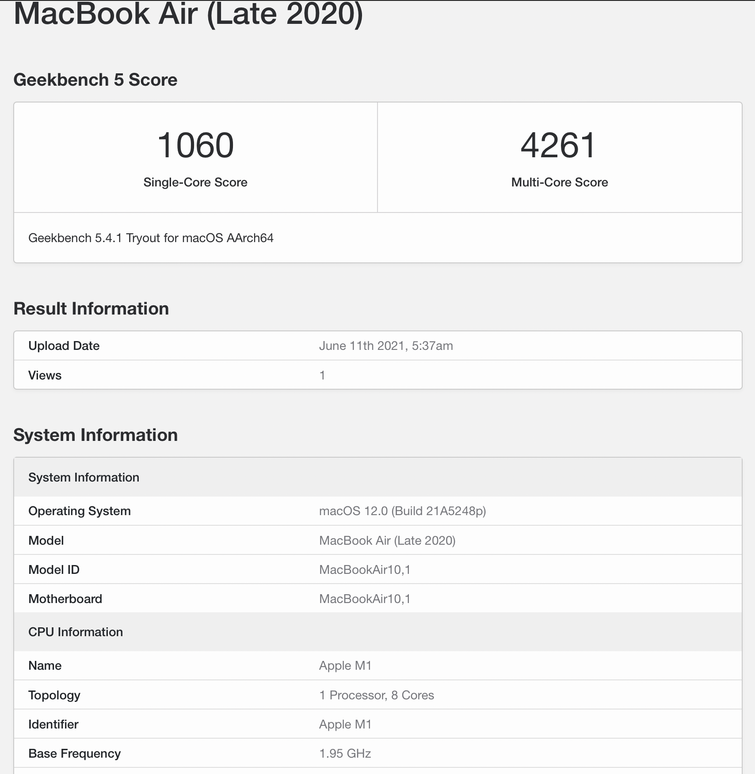Click the Views row label
The height and width of the screenshot is (774, 755).
coord(45,376)
